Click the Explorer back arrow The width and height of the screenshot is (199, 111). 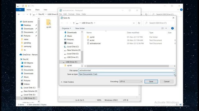(x=19, y=14)
